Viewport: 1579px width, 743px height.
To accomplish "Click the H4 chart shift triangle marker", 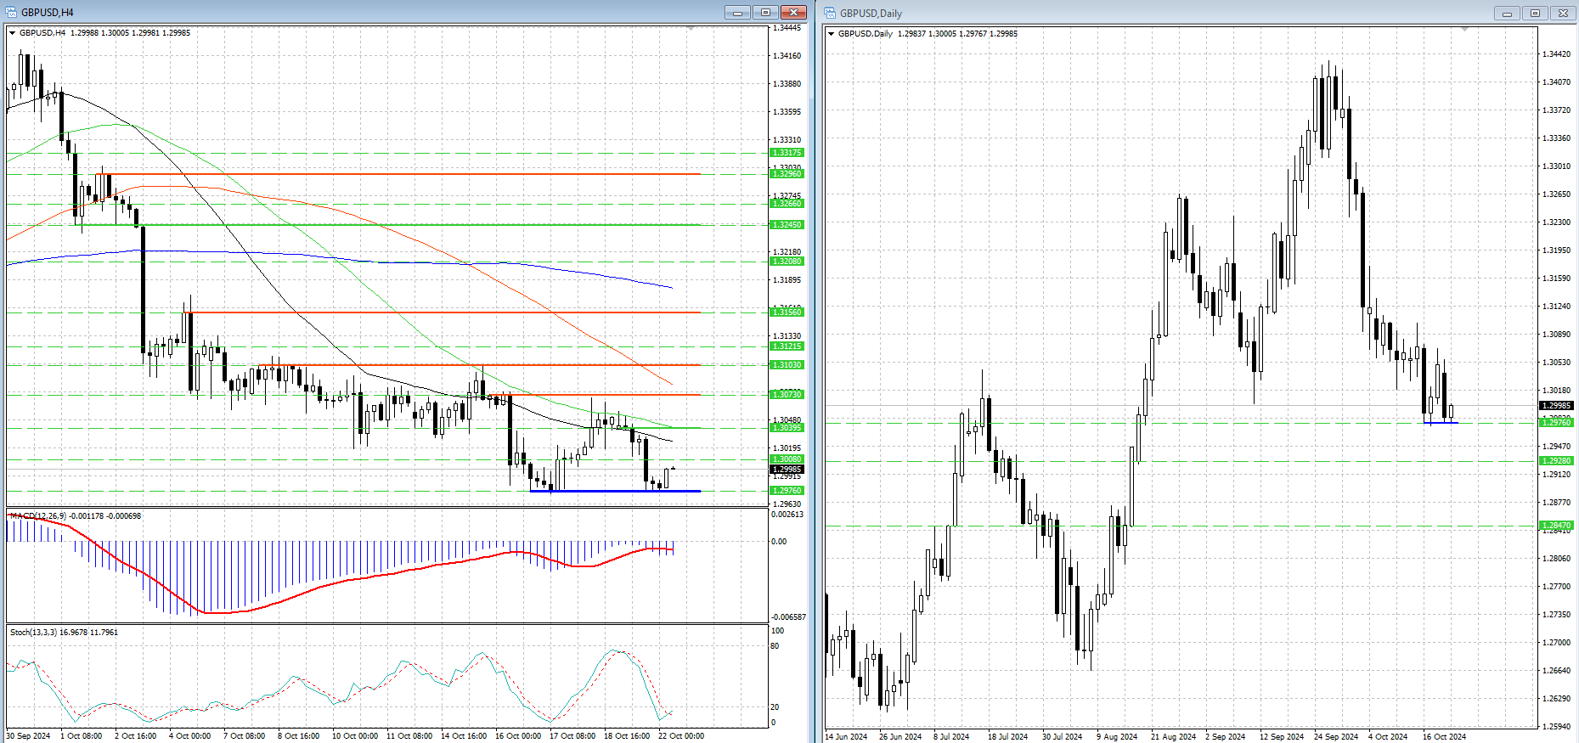I will tap(691, 29).
